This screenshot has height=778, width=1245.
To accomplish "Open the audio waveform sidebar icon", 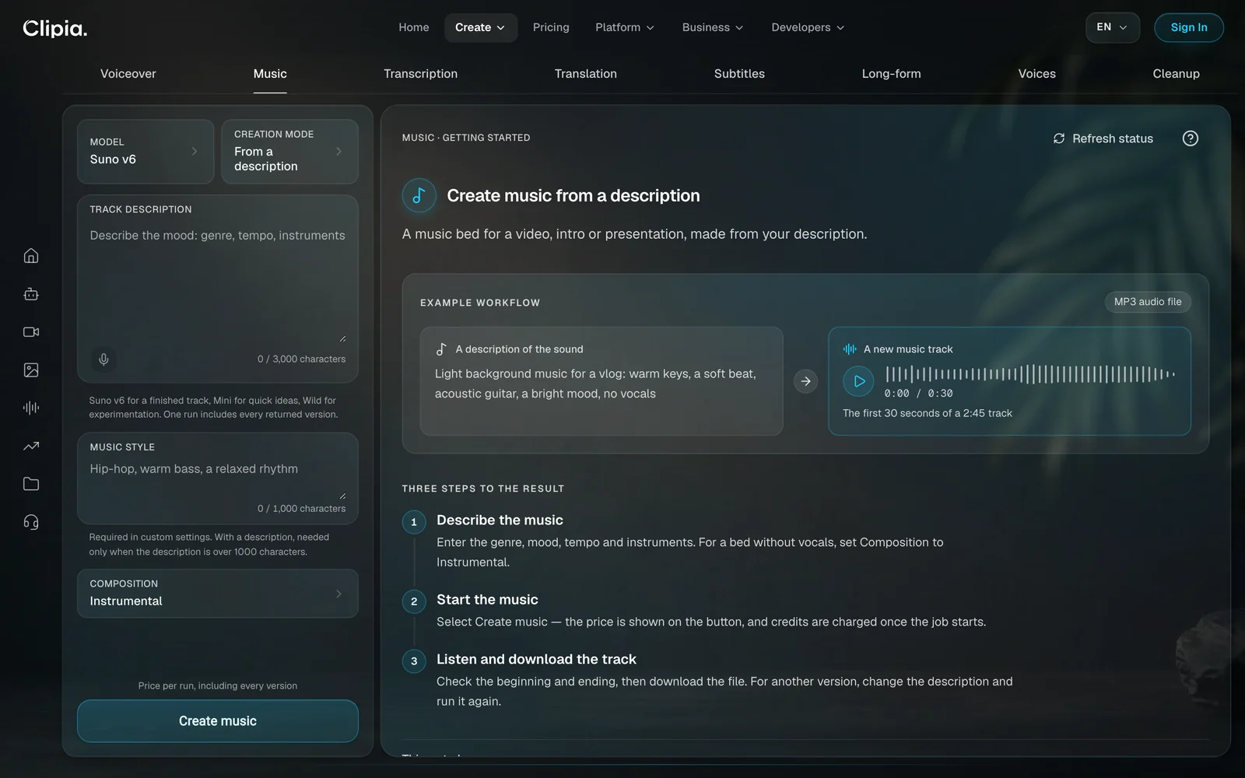I will point(31,408).
